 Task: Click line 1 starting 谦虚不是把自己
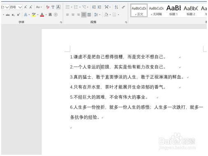[x=118, y=57]
